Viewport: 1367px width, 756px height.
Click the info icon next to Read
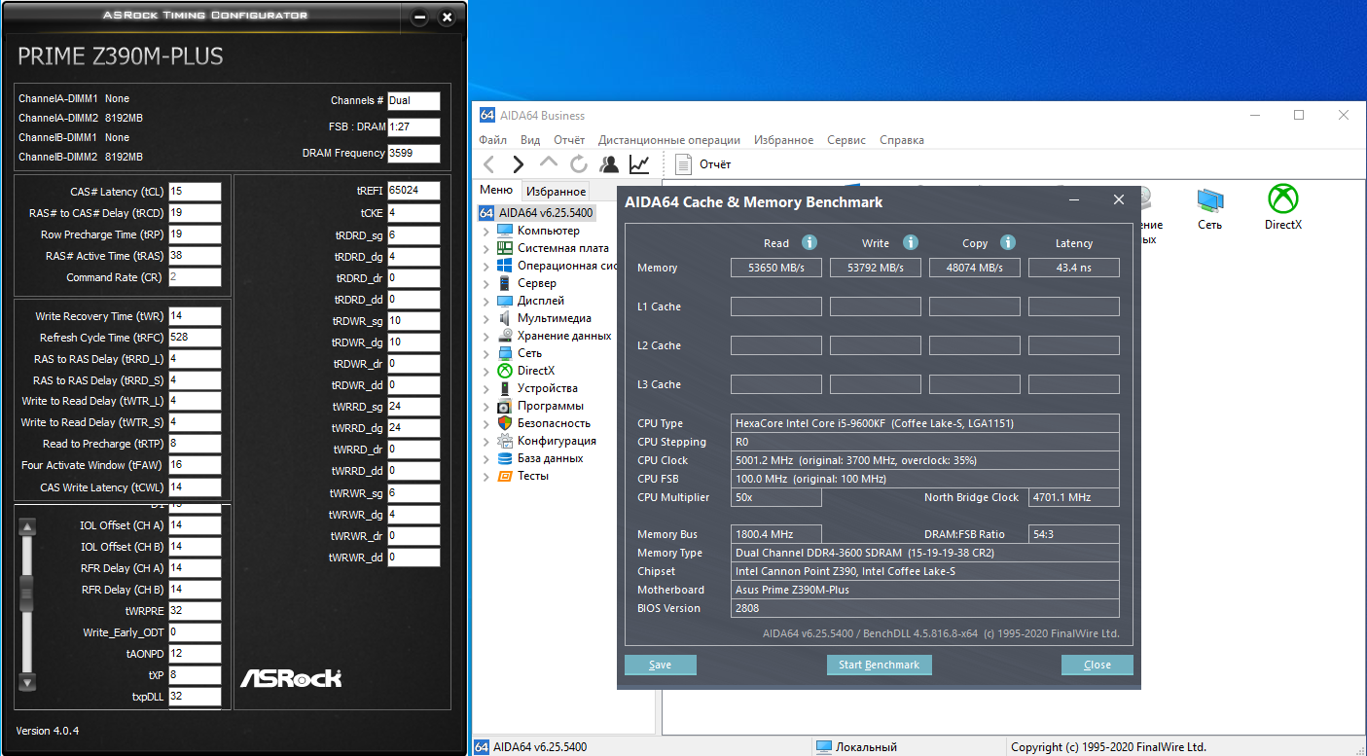[809, 242]
